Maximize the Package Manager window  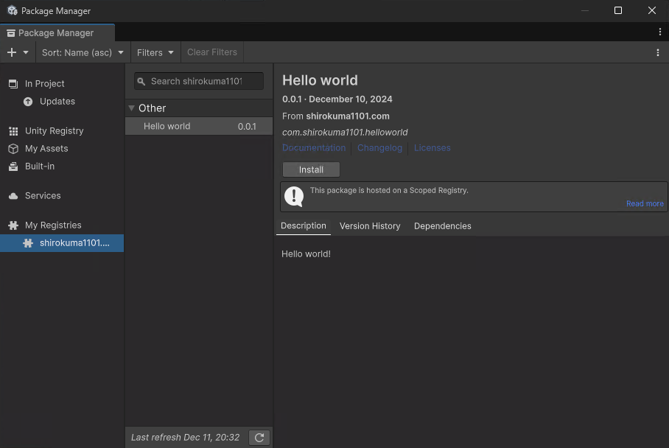click(x=618, y=10)
